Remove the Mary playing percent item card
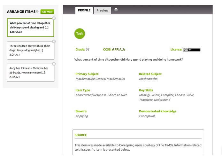This screenshot has height=158, width=222. click(54, 18)
